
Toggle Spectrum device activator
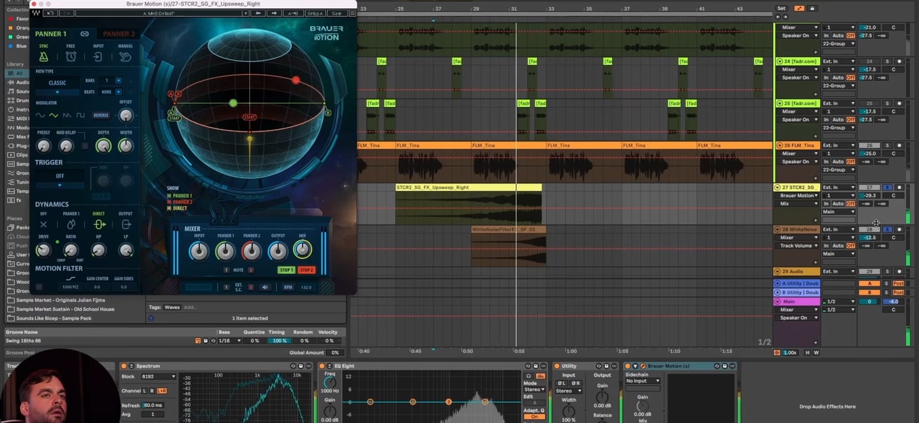pos(123,366)
